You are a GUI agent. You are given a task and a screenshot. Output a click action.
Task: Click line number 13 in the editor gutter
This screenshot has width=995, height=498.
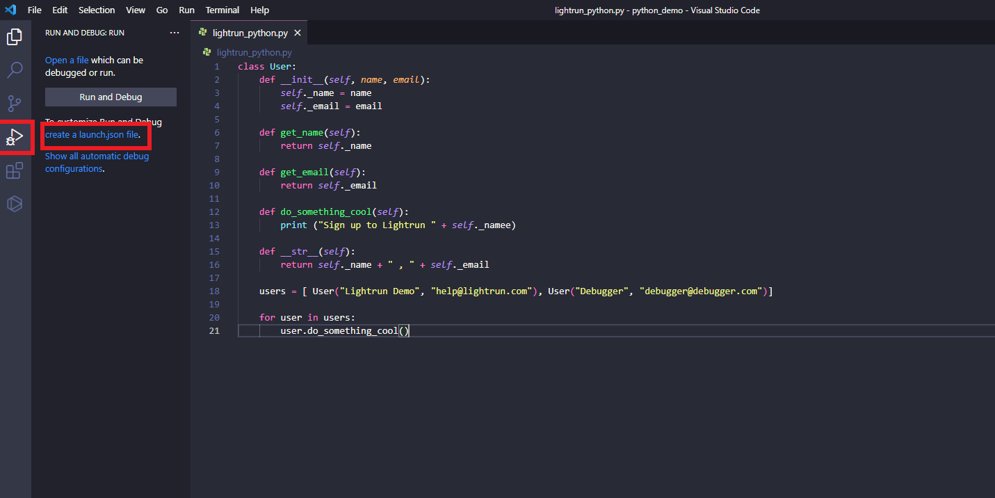tap(215, 225)
